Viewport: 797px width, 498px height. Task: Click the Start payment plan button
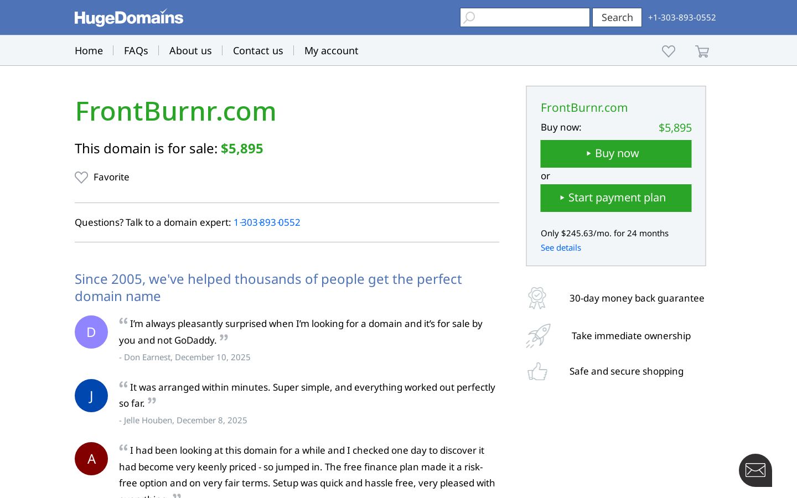(616, 198)
